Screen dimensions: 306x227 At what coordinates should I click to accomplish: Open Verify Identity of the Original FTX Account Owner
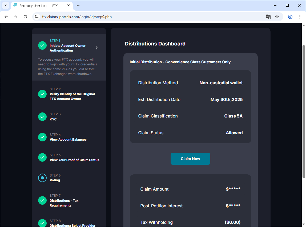pos(72,96)
